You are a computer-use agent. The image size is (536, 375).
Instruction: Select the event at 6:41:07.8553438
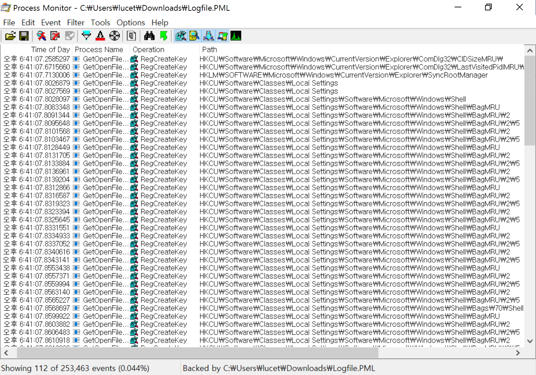tap(262, 268)
